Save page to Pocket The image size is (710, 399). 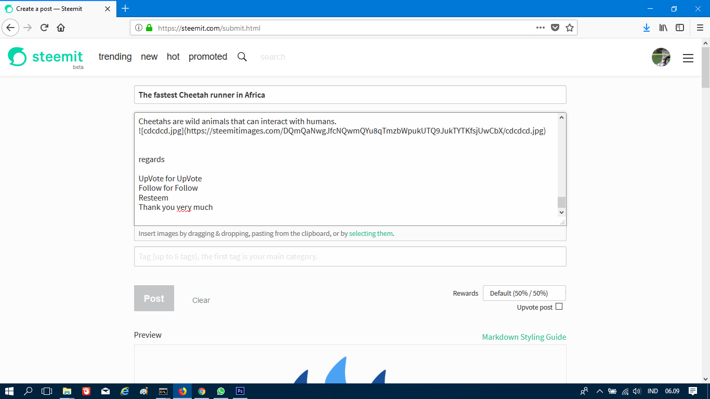pos(555,28)
